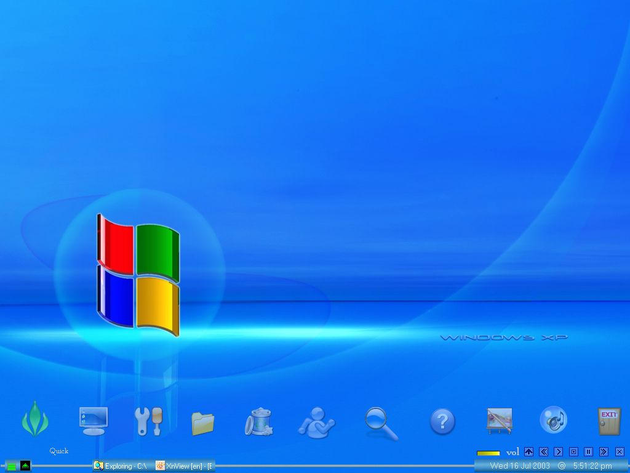Open the user profile dock icon

click(317, 421)
